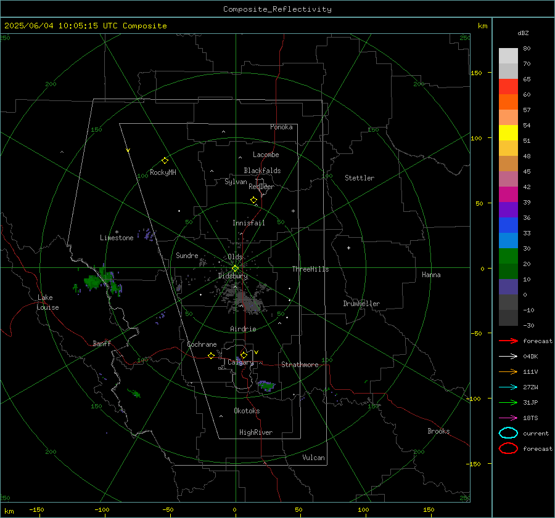Click the Sundre label on the map
Viewport: 555px width, 518px height.
click(187, 255)
